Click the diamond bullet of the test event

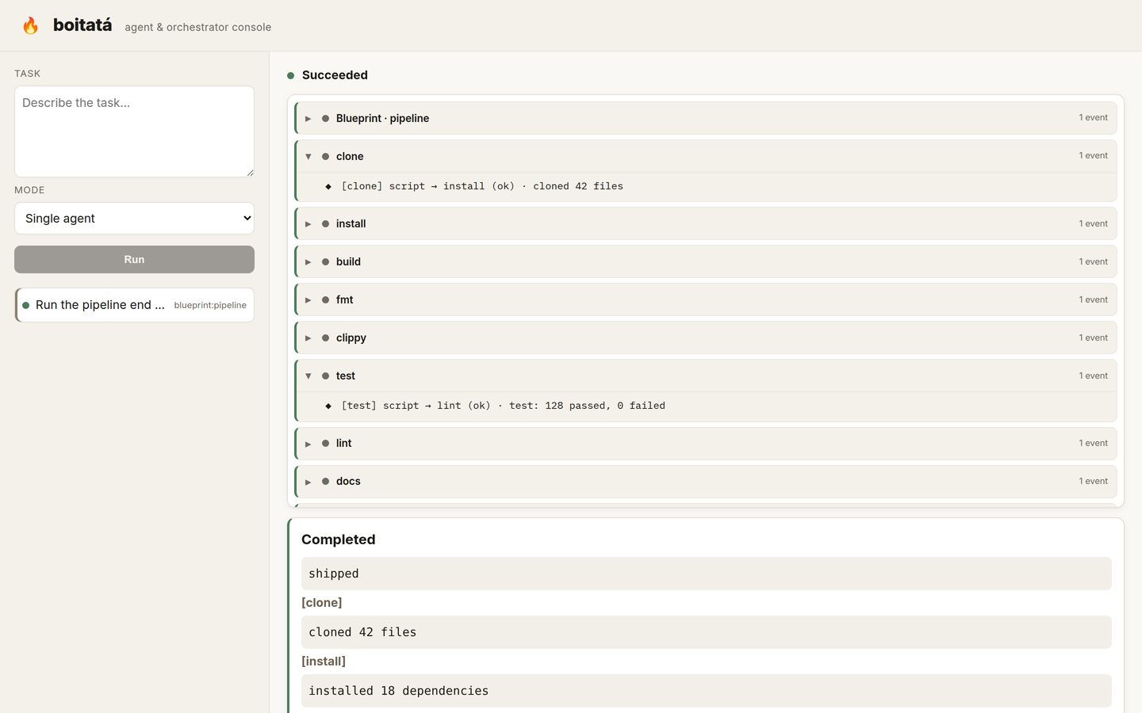328,406
